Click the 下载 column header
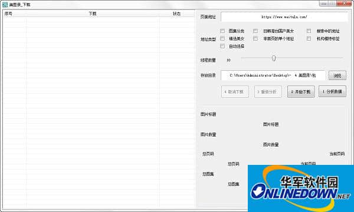 click(93, 14)
